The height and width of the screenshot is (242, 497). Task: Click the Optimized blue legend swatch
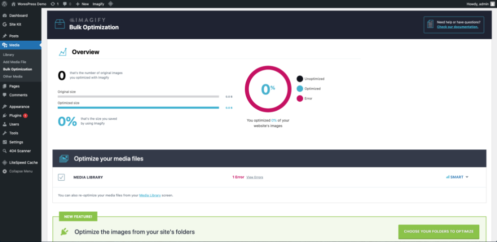300,89
